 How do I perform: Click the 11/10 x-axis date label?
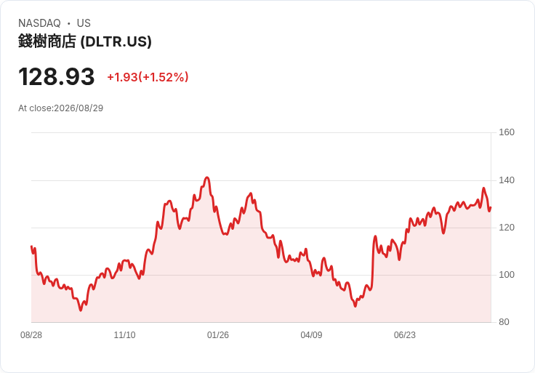coord(124,335)
